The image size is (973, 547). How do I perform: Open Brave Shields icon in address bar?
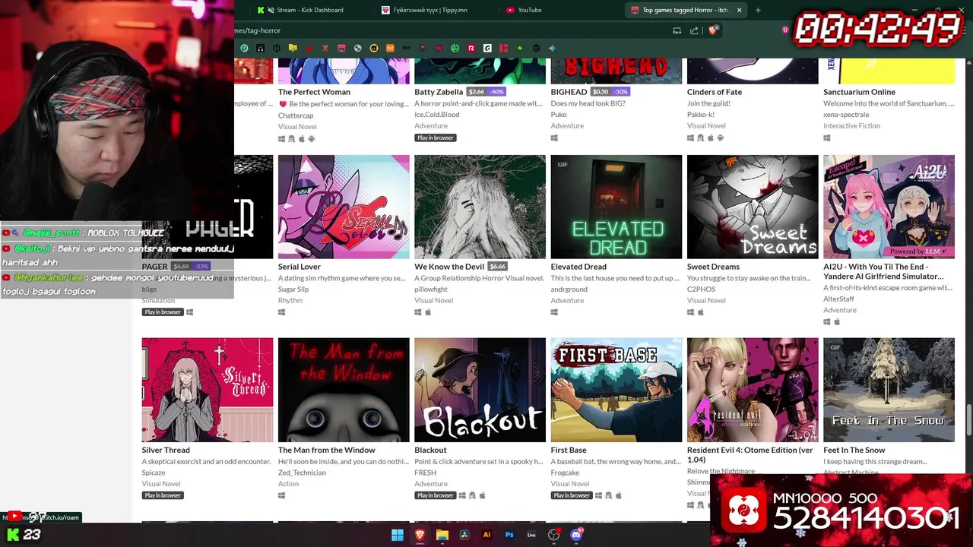point(713,30)
